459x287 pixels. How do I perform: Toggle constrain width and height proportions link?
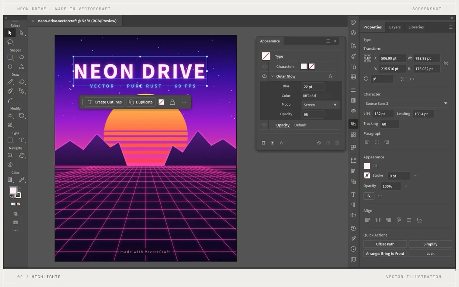(446, 63)
